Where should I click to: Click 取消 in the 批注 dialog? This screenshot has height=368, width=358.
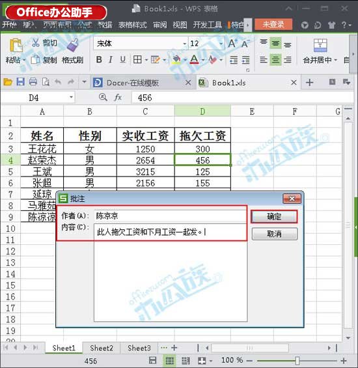coord(275,234)
